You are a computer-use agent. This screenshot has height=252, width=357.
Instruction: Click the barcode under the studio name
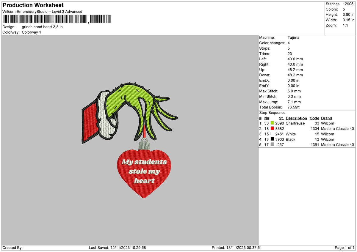[x=57, y=19]
